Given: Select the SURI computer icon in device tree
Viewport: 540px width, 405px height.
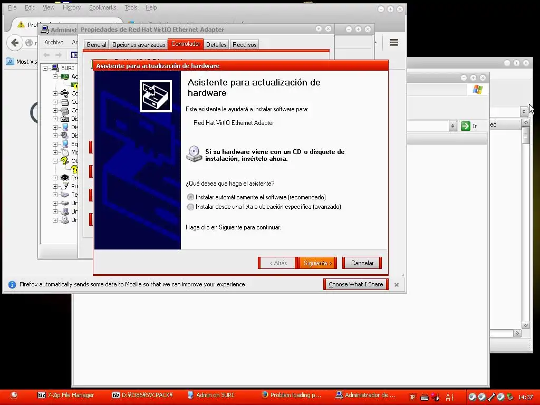Looking at the screenshot, I should point(55,68).
